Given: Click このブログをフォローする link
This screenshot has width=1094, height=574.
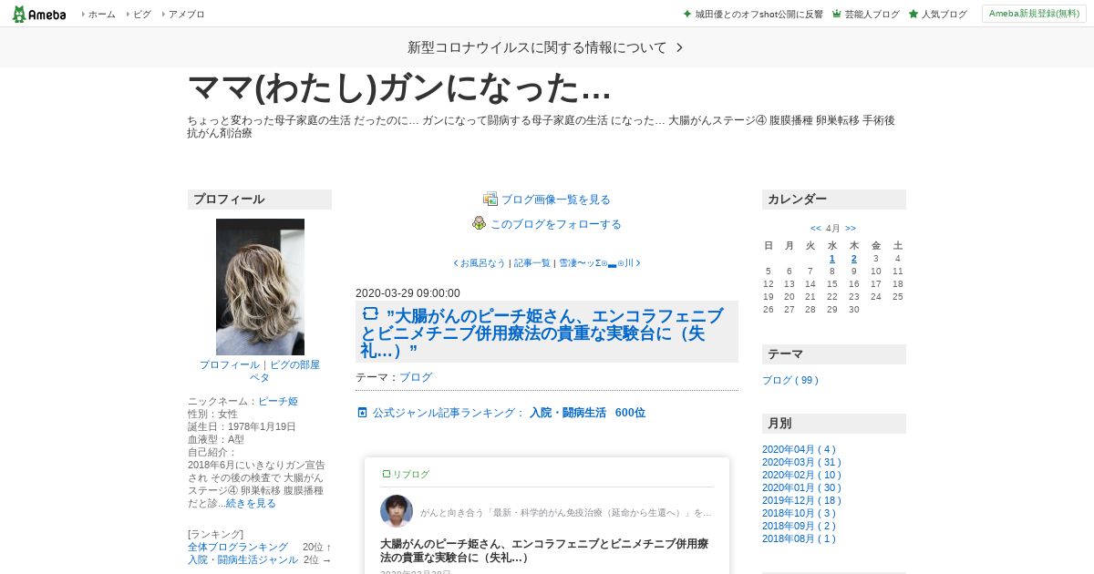Looking at the screenshot, I should tap(556, 224).
